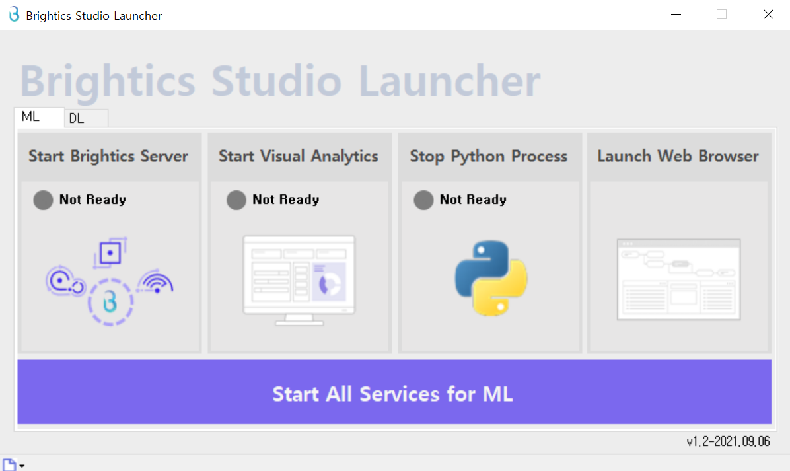
Task: Click the web browser workflow thumbnail
Action: click(678, 279)
